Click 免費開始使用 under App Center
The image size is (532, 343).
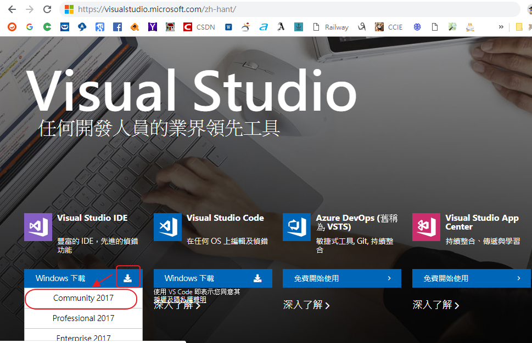472,278
